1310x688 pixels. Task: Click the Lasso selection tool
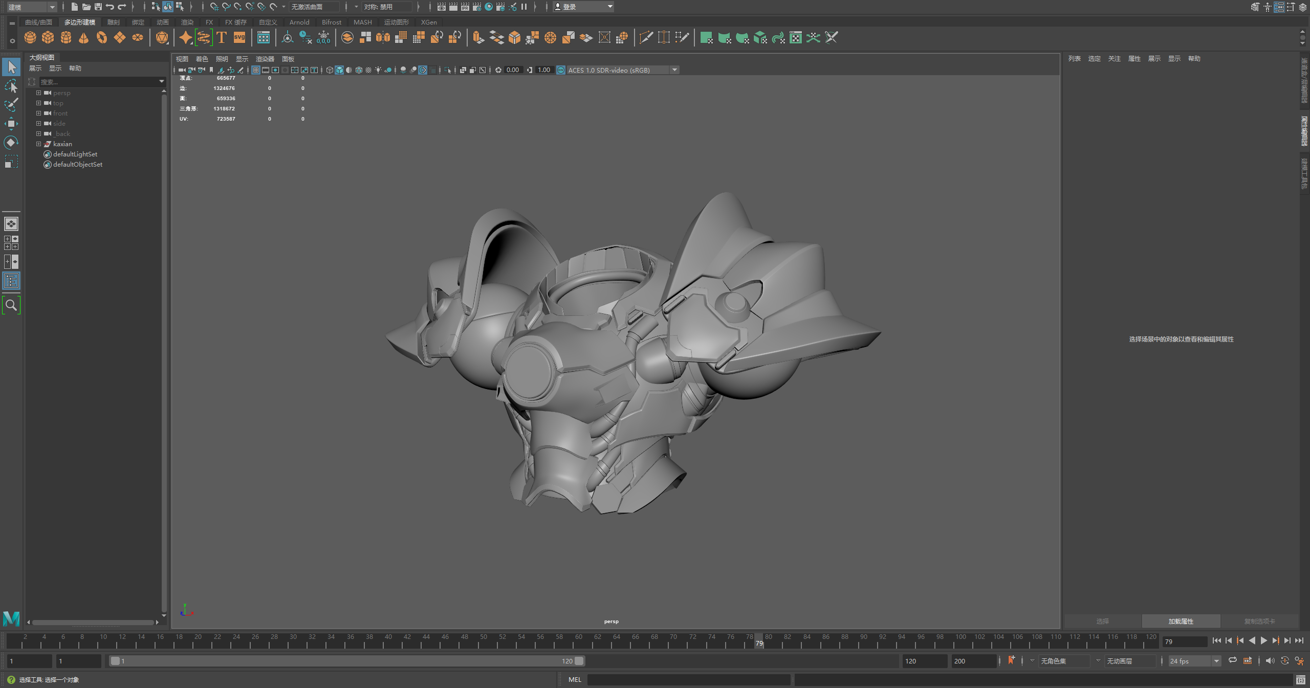click(12, 86)
